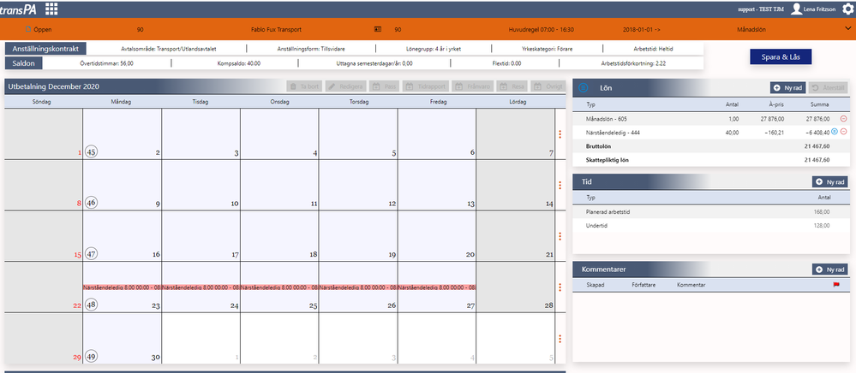Select Närståendeledig entry on Wednesday 25
Image resolution: width=856 pixels, height=373 pixels.
tap(279, 287)
